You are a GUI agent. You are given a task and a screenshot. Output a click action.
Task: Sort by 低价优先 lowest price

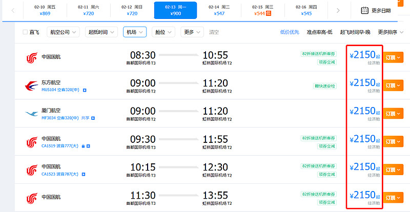point(290,32)
